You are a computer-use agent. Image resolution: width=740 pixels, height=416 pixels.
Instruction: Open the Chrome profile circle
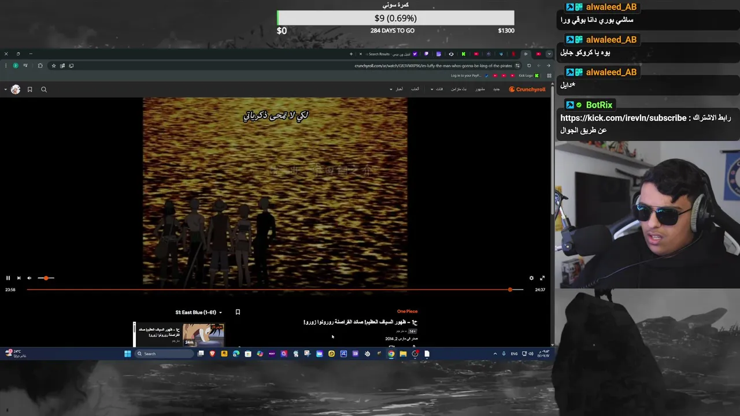pos(16,65)
